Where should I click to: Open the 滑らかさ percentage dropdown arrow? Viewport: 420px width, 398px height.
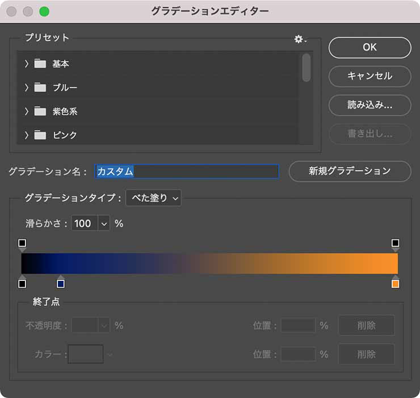[104, 223]
